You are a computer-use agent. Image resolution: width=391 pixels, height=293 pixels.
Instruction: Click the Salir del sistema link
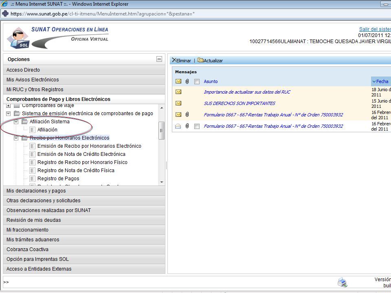(x=375, y=29)
